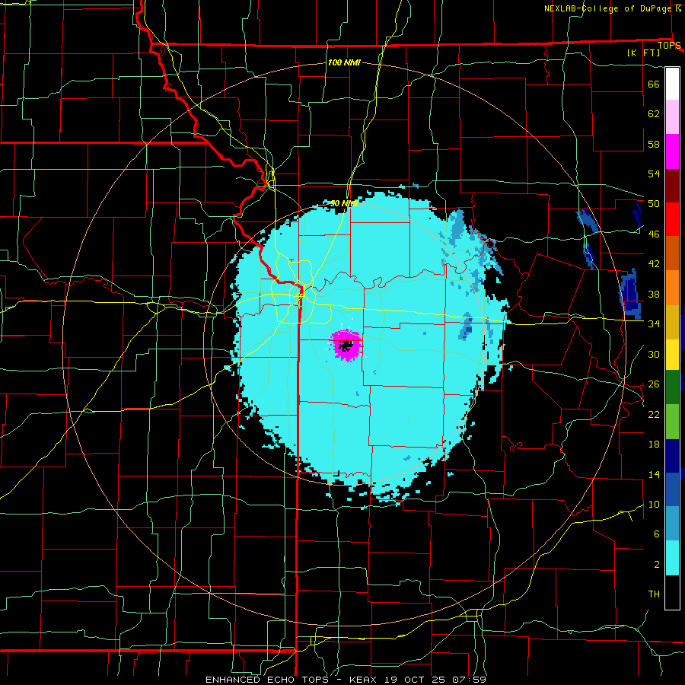Select the 18 scale label
Image resolution: width=685 pixels, height=685 pixels.
(654, 444)
